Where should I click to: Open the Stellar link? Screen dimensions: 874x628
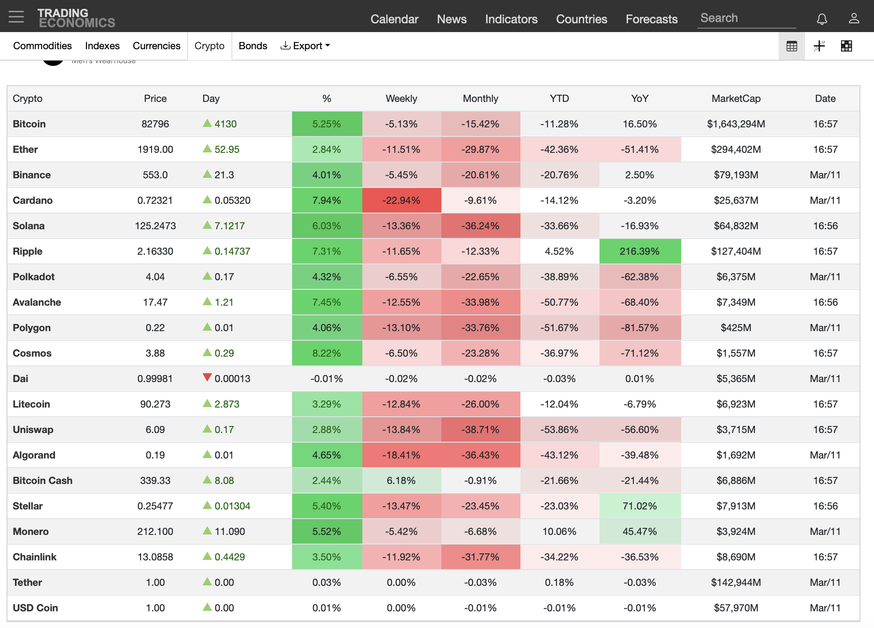(28, 506)
